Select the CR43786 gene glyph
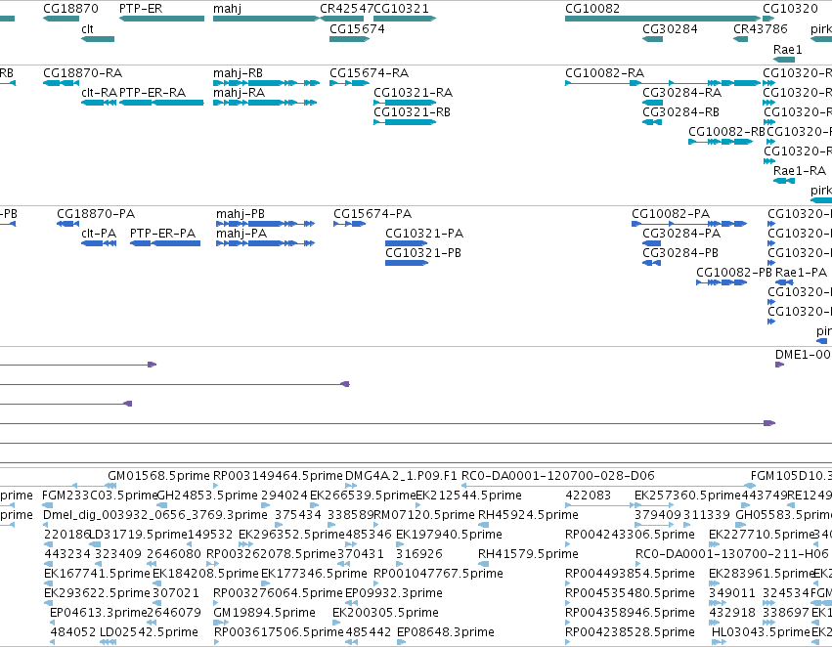The image size is (832, 647). click(x=741, y=39)
